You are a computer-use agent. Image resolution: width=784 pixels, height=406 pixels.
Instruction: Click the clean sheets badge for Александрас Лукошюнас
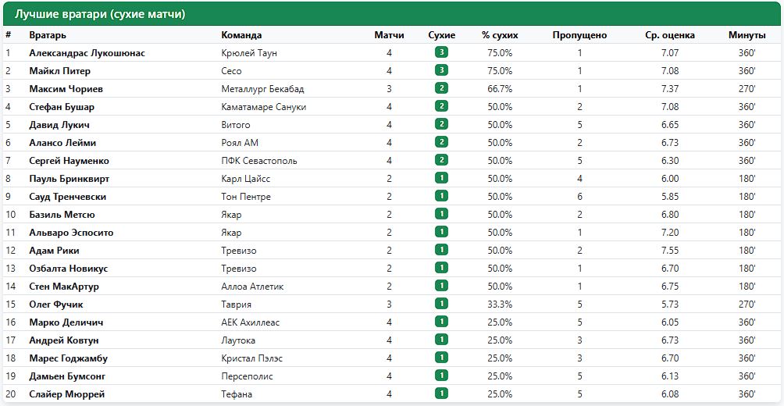tap(441, 52)
